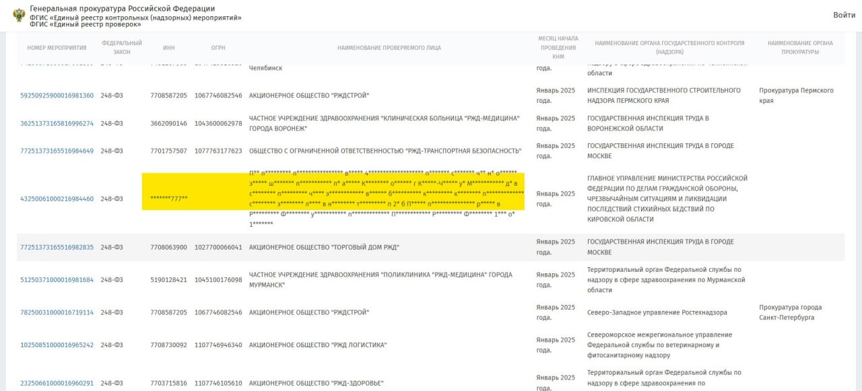Click the РЖД Логистика company name
862x391 pixels.
[318, 345]
